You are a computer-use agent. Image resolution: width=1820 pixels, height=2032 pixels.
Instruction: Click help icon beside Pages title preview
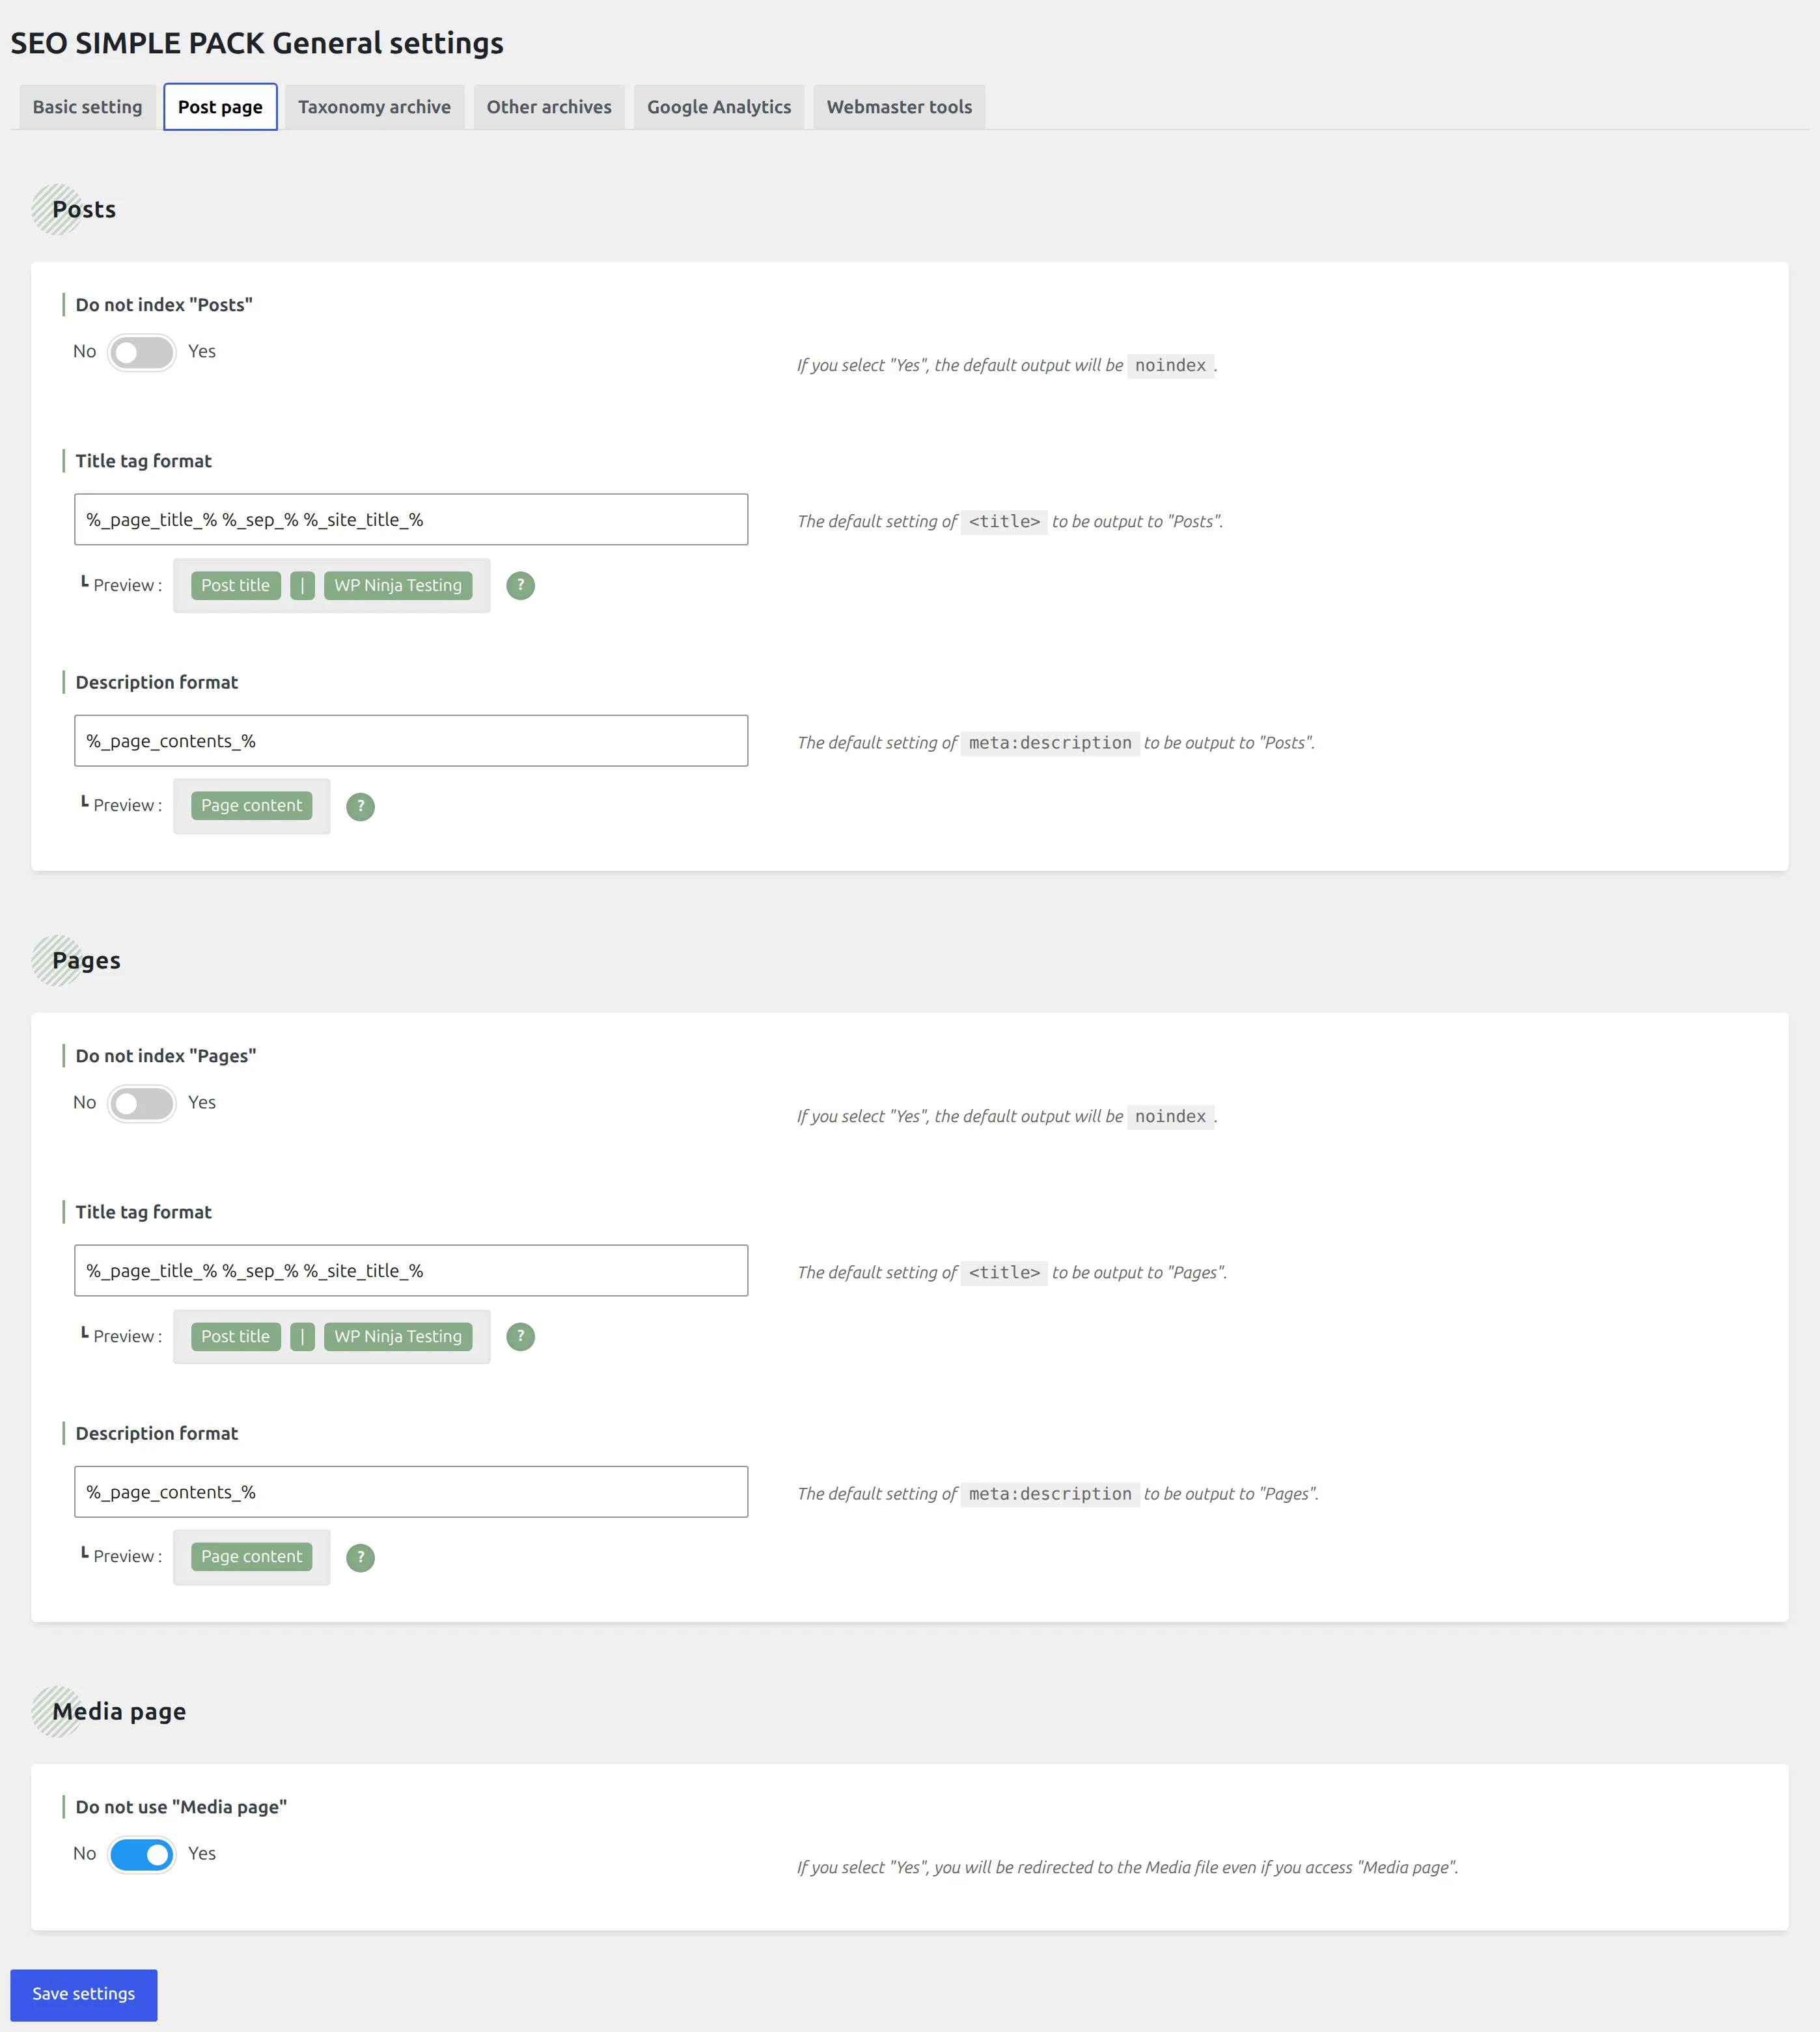[x=520, y=1336]
